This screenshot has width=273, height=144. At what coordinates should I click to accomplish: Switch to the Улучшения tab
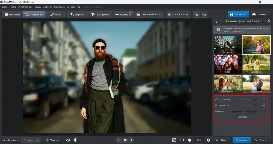coord(12,15)
